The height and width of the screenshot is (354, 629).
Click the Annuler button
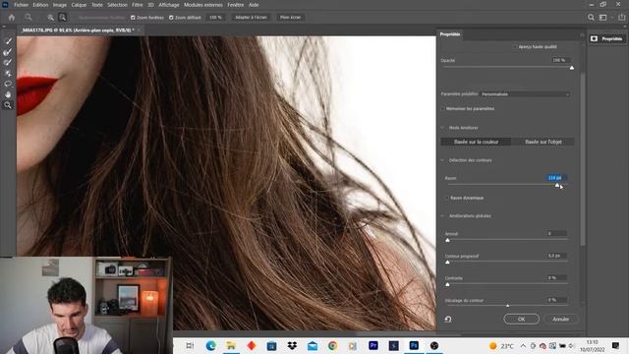[x=561, y=319]
